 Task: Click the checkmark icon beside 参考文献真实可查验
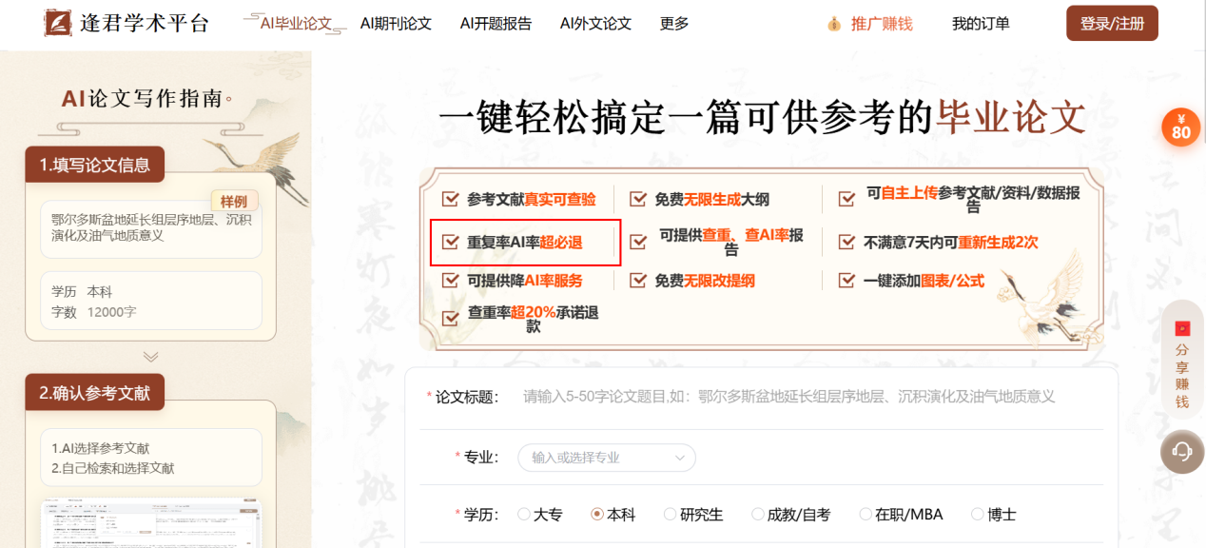450,200
